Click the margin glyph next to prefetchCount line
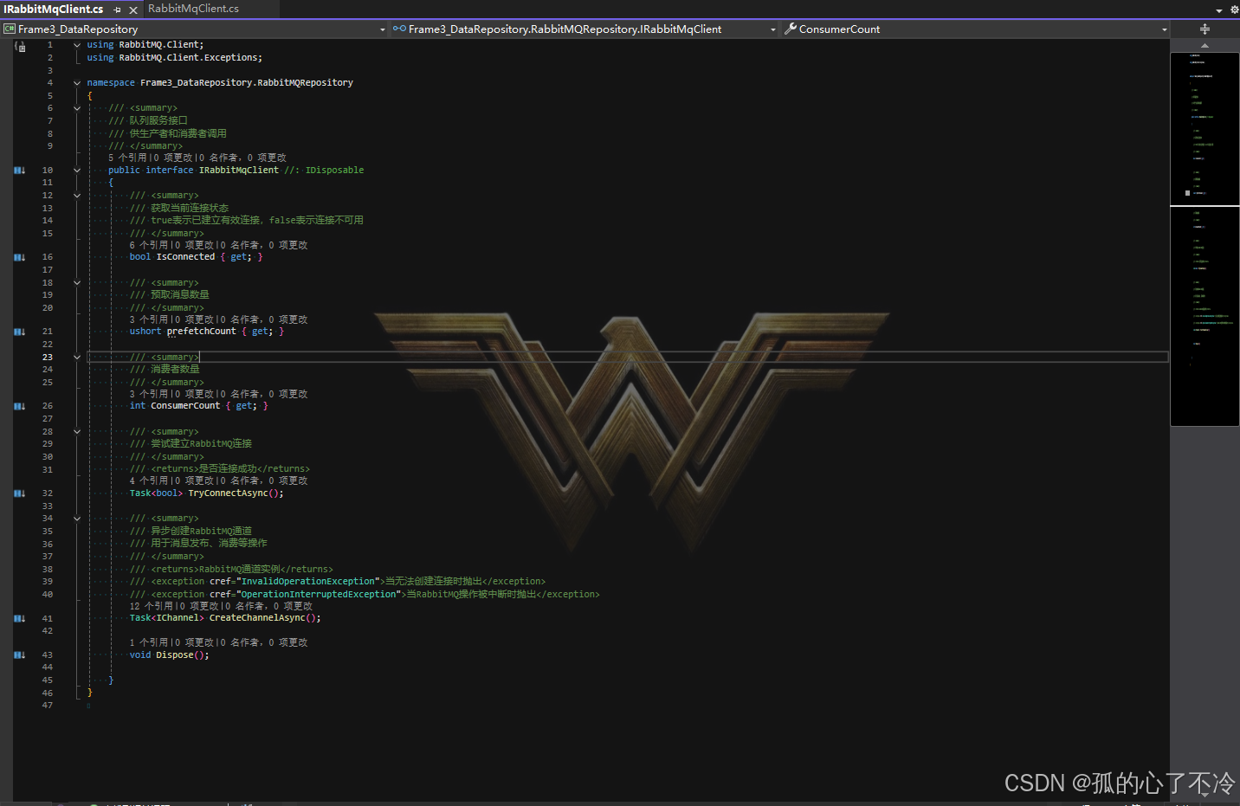1240x806 pixels. point(19,332)
